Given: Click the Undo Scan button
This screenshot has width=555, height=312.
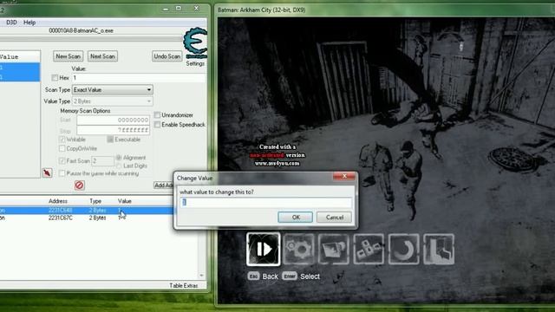Looking at the screenshot, I should pos(167,56).
